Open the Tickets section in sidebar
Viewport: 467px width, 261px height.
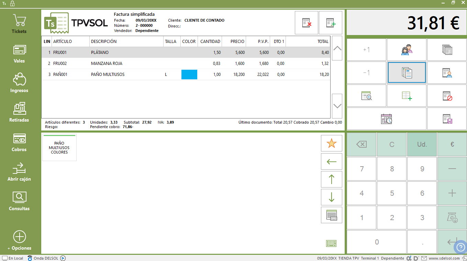click(x=19, y=24)
